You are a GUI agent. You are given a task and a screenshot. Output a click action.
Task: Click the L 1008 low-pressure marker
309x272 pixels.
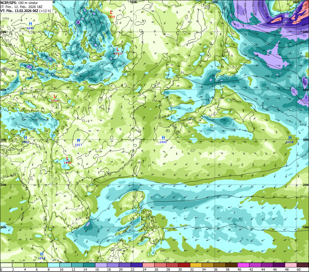coord(67,160)
